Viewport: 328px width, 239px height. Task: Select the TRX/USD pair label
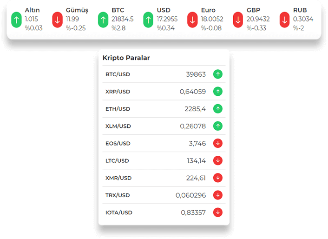click(118, 195)
